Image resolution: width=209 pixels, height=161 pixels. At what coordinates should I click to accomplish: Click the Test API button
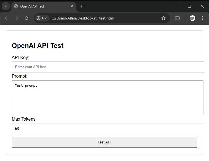(104, 142)
